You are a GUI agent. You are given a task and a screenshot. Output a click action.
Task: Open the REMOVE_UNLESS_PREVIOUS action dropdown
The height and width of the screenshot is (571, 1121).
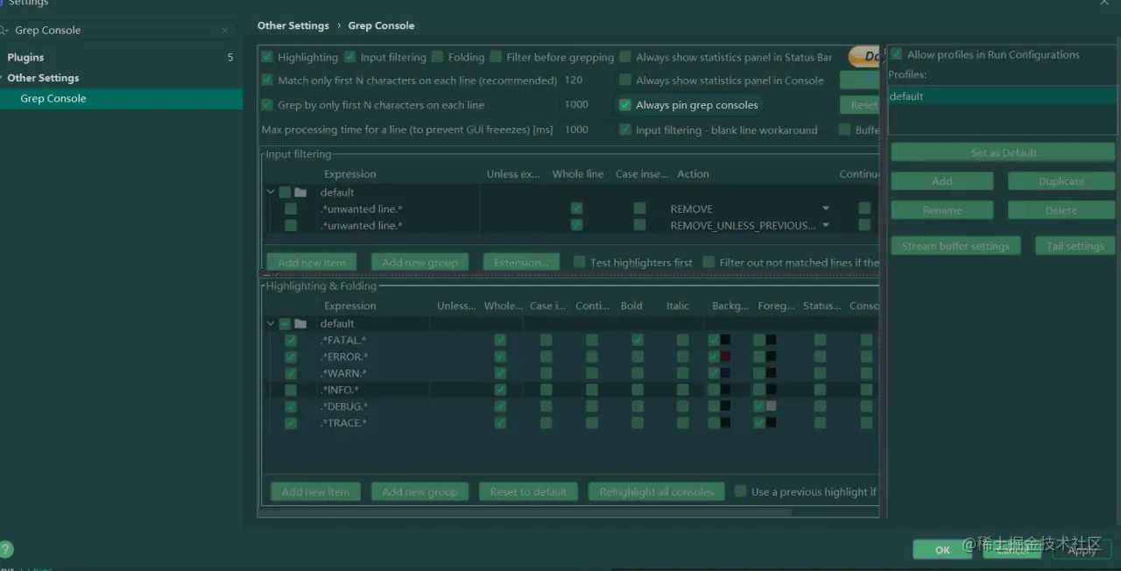click(x=825, y=226)
